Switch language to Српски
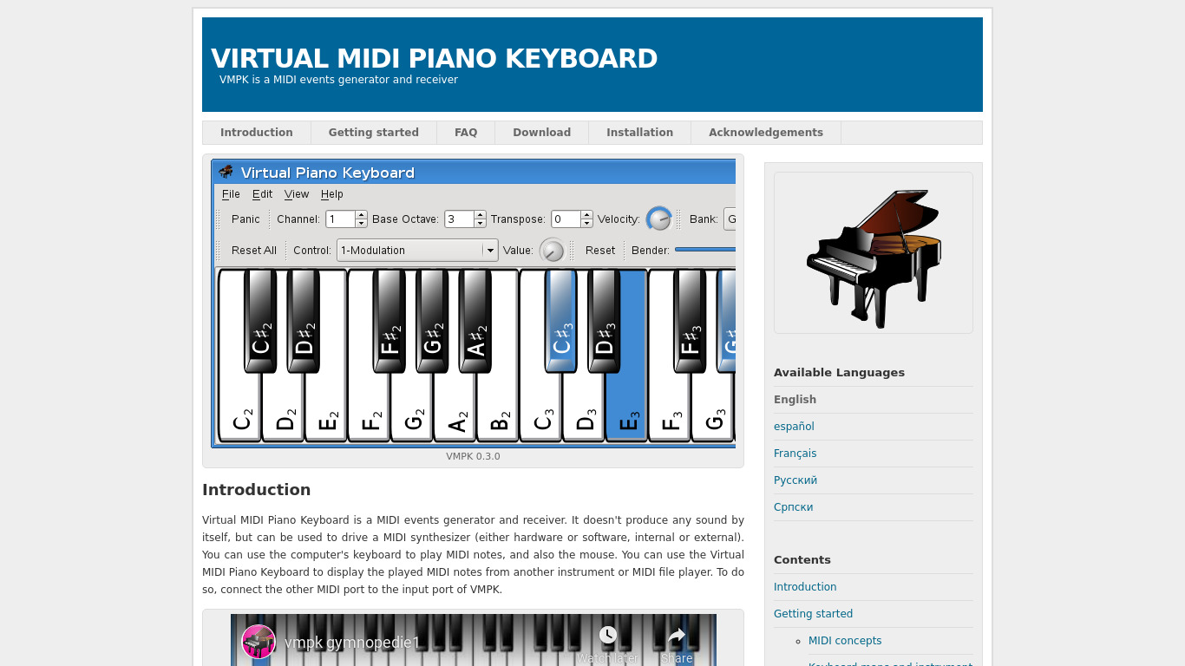The image size is (1185, 666). click(x=794, y=507)
